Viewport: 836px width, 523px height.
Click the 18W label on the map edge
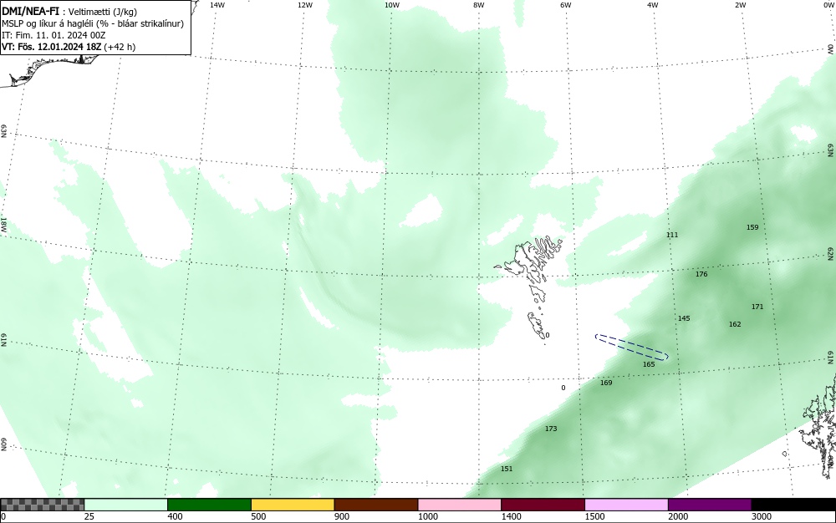pos(3,224)
